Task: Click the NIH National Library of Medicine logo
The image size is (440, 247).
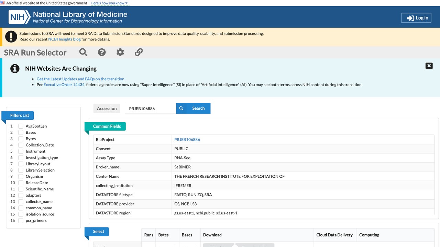Action: point(68,17)
